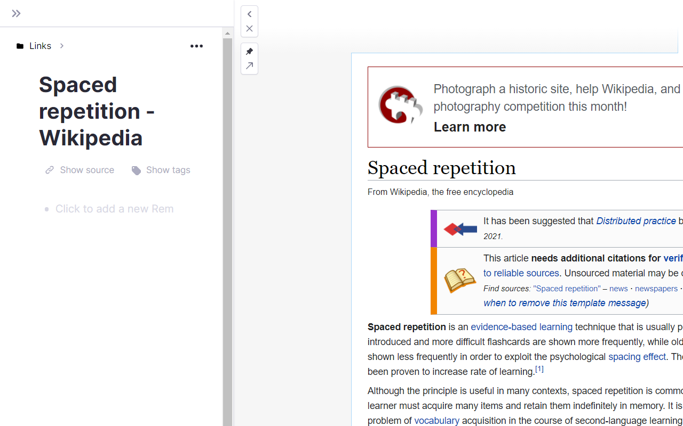The height and width of the screenshot is (426, 683).
Task: Expand the breadcrumb chevron after Links
Action: coord(62,46)
